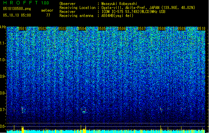The image size is (209, 133).
Task: Click the HROFFT 1.0.0 title text
Action: pos(26,3)
